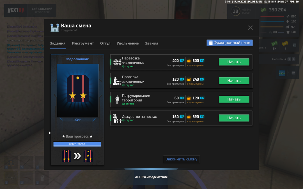The image size is (303, 189).
Task: Click the prisoner transport barbed wire icon
Action: 117,62
